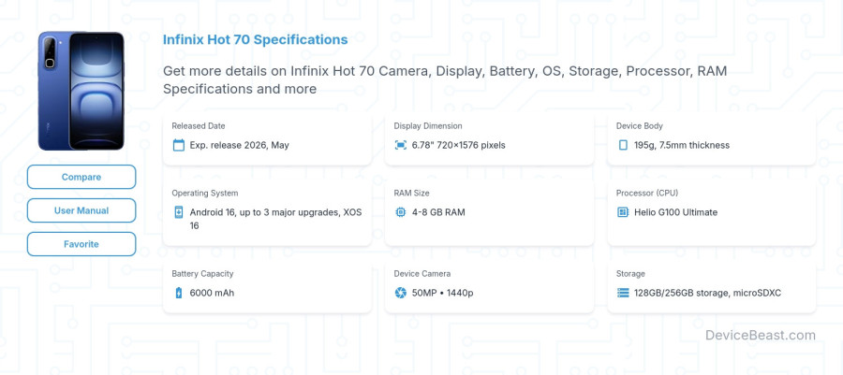843x375 pixels.
Task: Click the calendar icon beside release date
Action: coord(179,145)
